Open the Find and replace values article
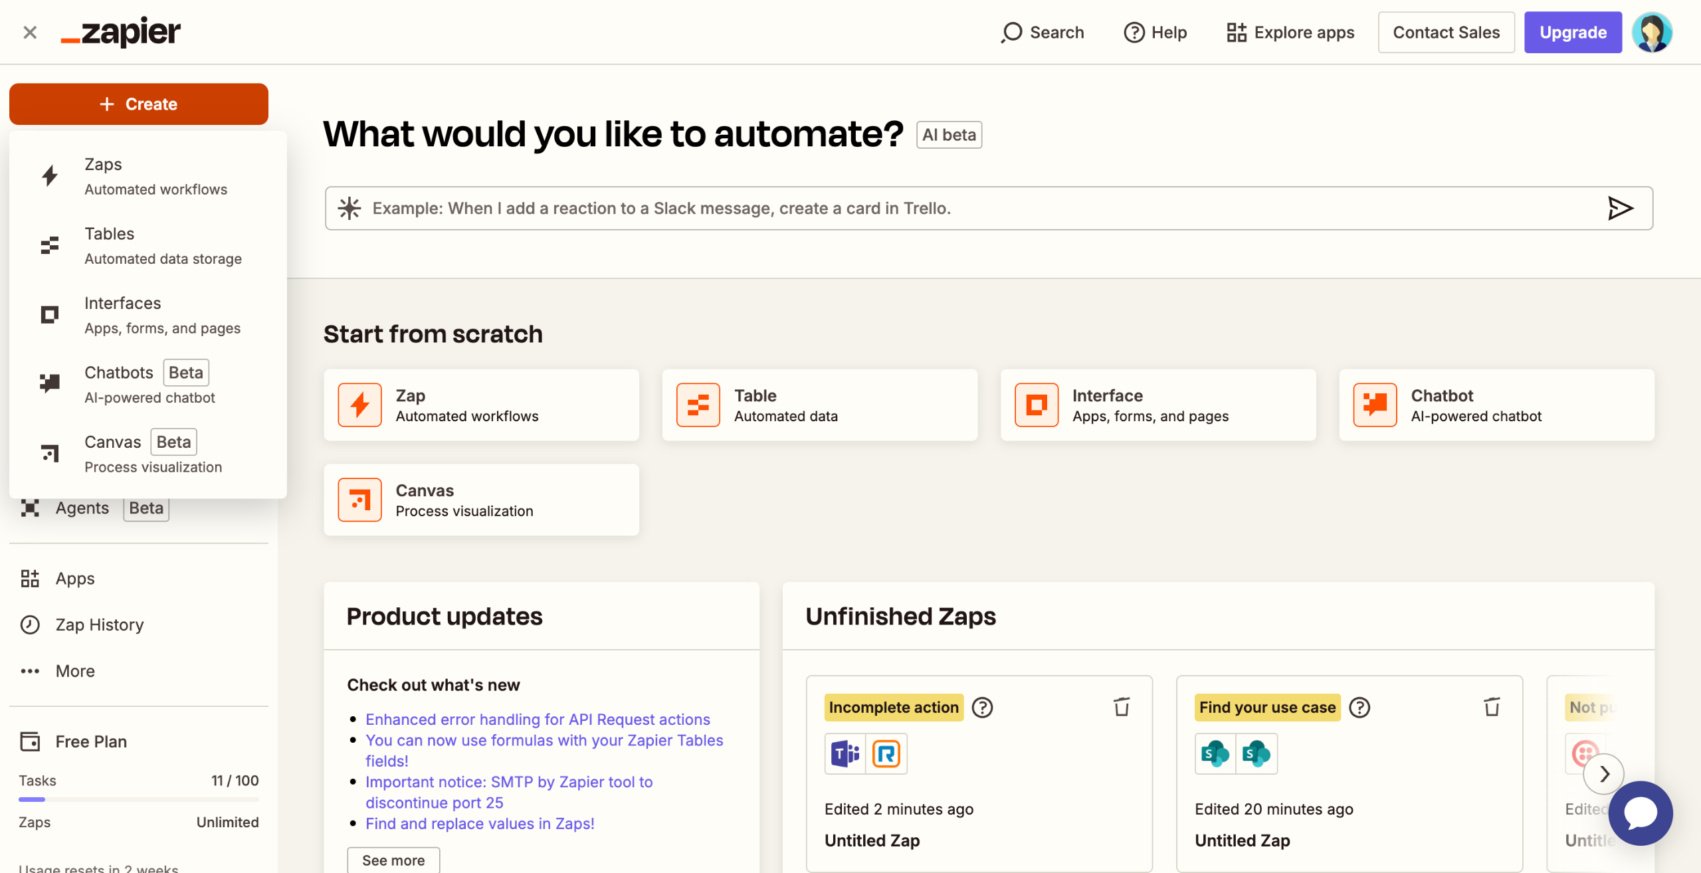Image resolution: width=1701 pixels, height=873 pixels. [x=479, y=823]
